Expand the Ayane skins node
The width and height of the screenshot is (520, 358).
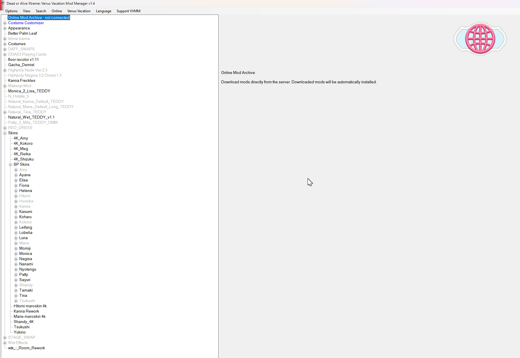point(16,175)
